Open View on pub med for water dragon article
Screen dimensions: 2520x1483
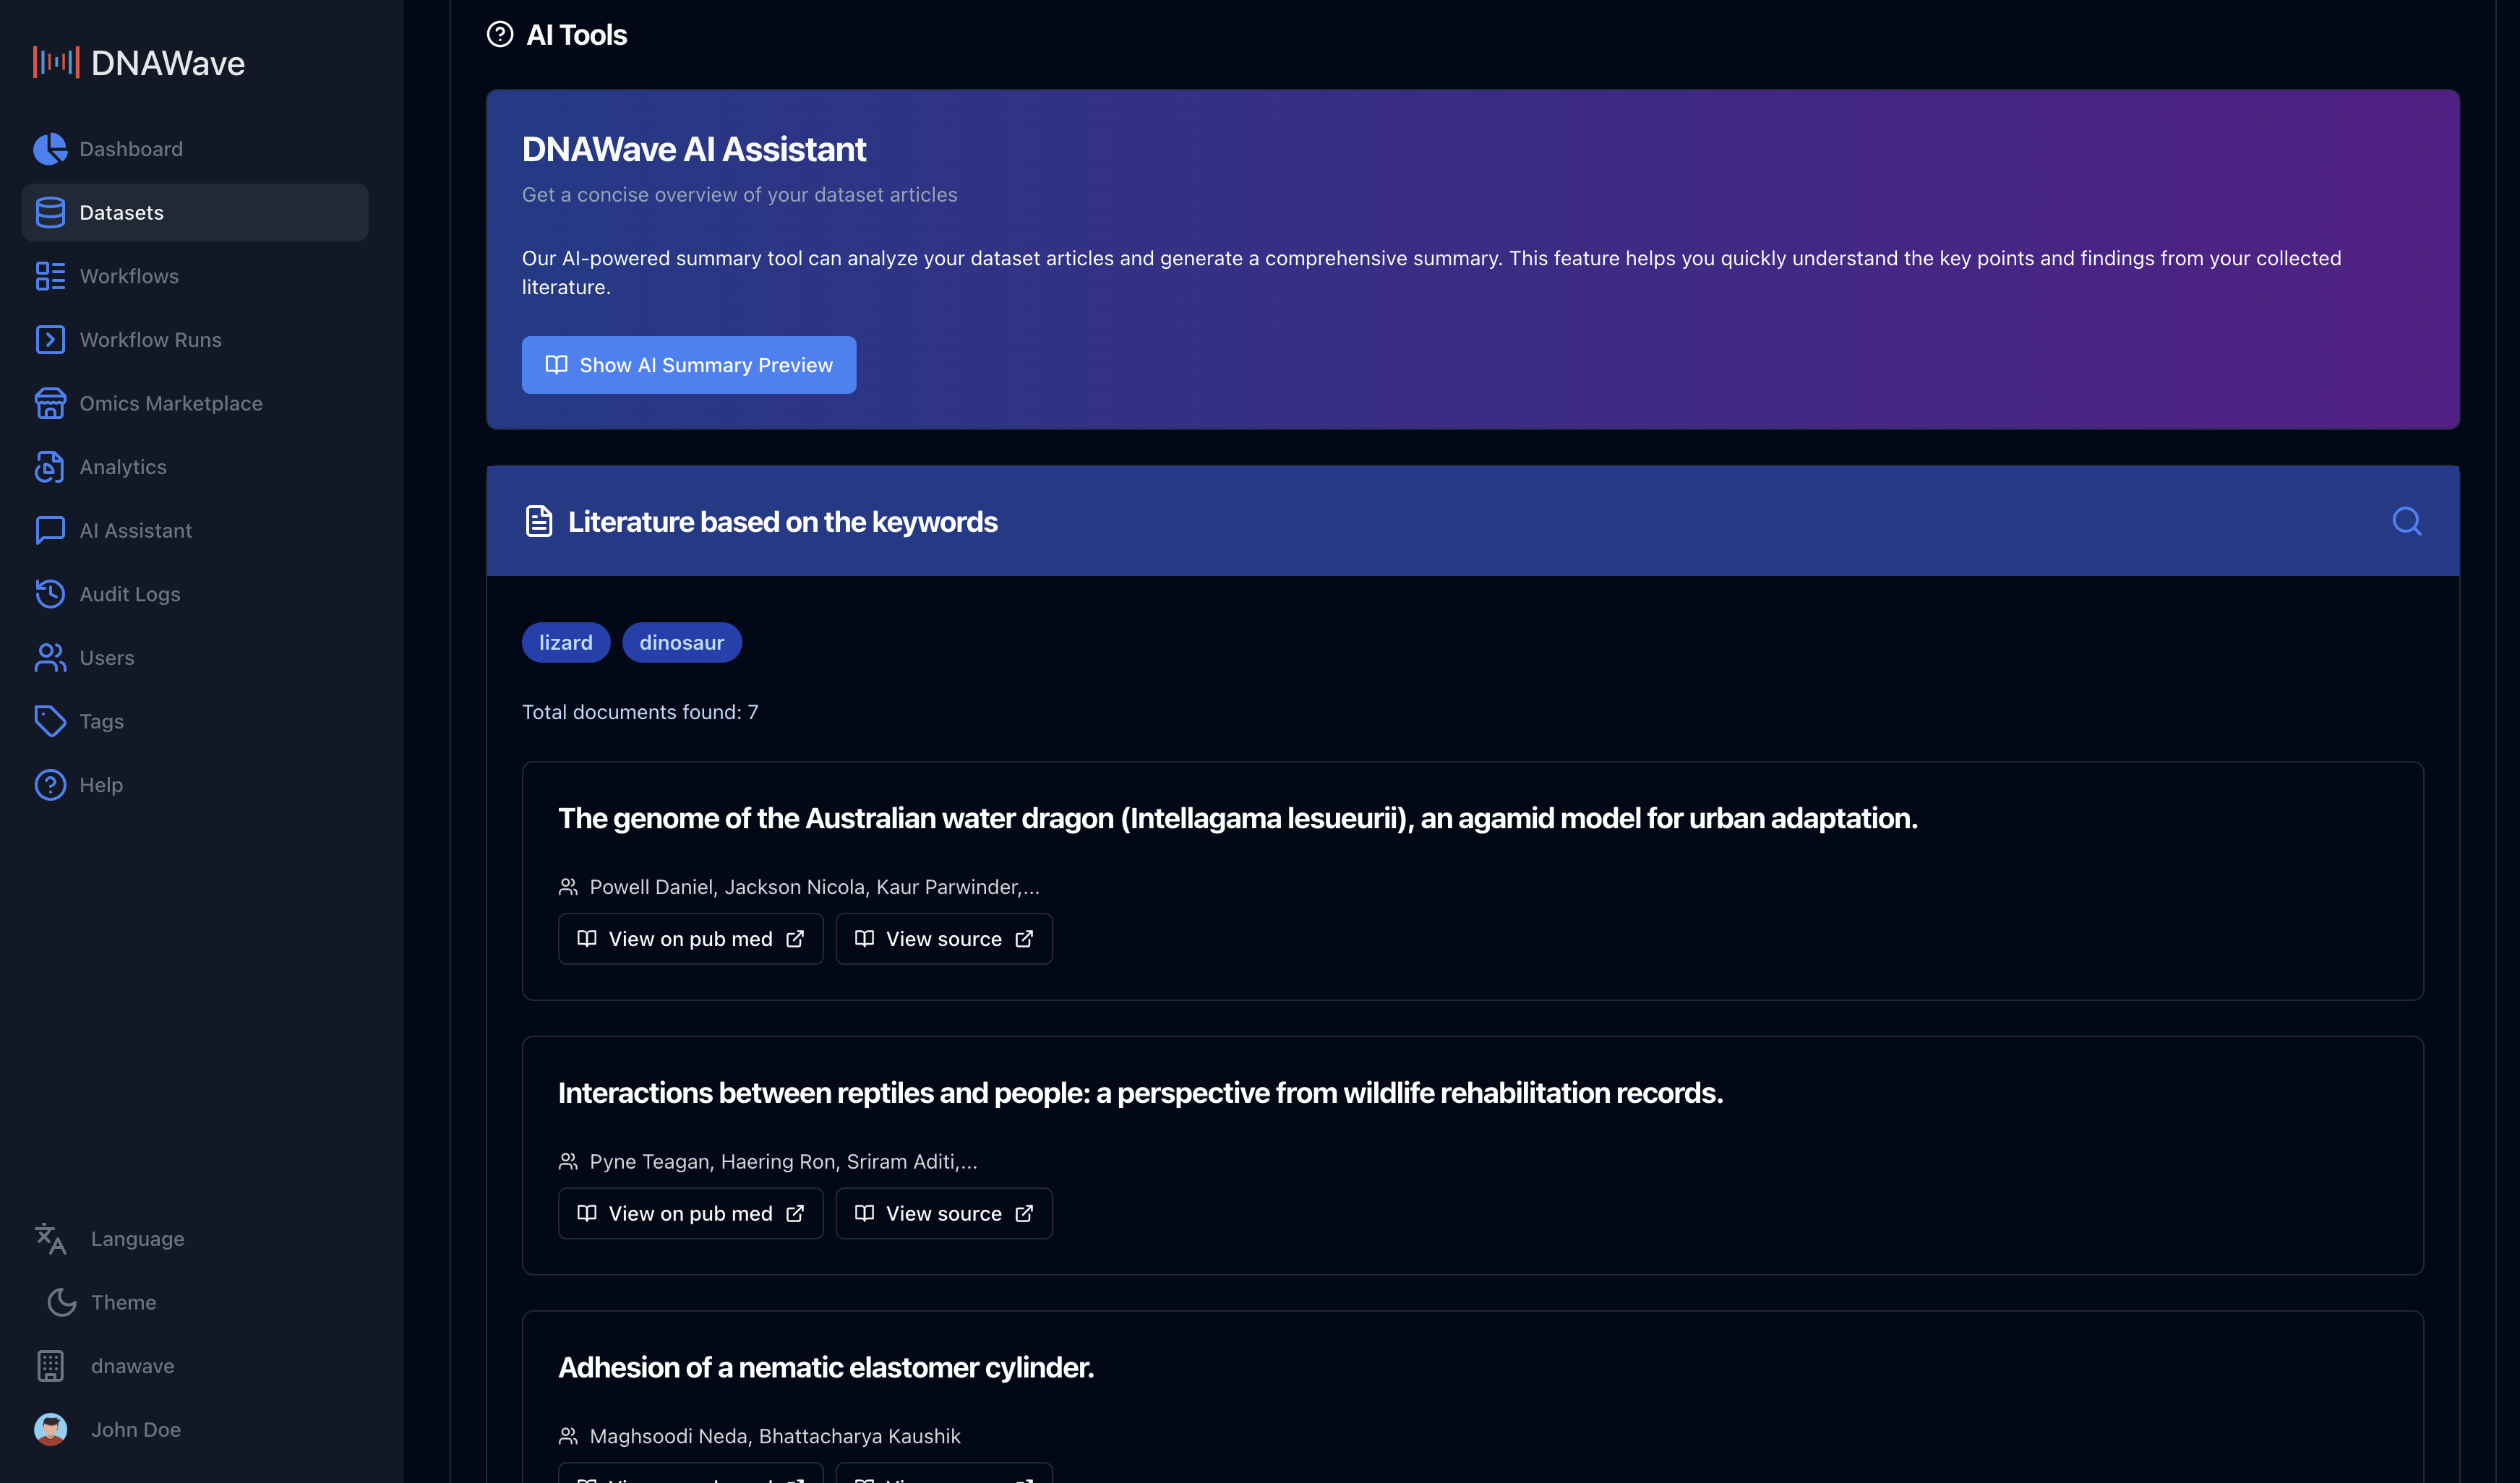pyautogui.click(x=690, y=938)
